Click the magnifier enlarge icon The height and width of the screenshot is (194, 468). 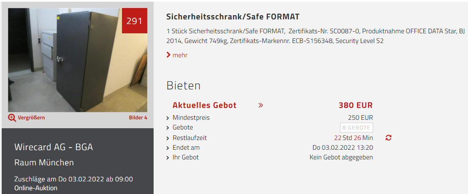tap(12, 118)
